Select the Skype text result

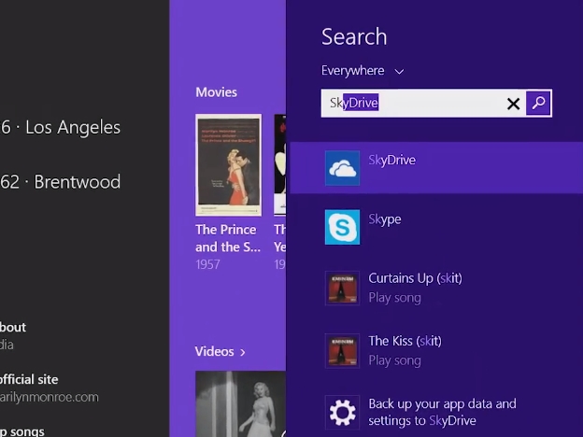coord(384,219)
